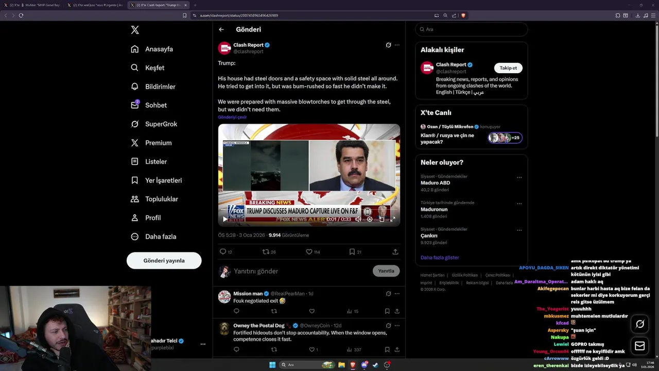Viewport: 659px width, 371px height.
Task: Like the Mission man reply
Action: coord(311,311)
